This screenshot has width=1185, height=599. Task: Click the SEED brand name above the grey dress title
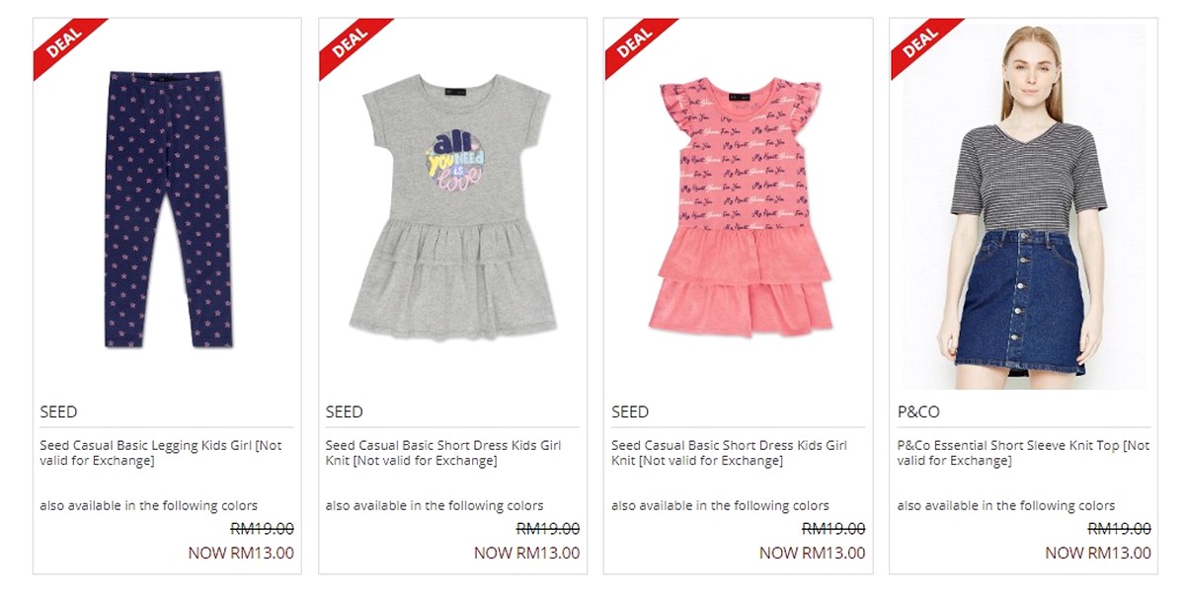(x=344, y=412)
